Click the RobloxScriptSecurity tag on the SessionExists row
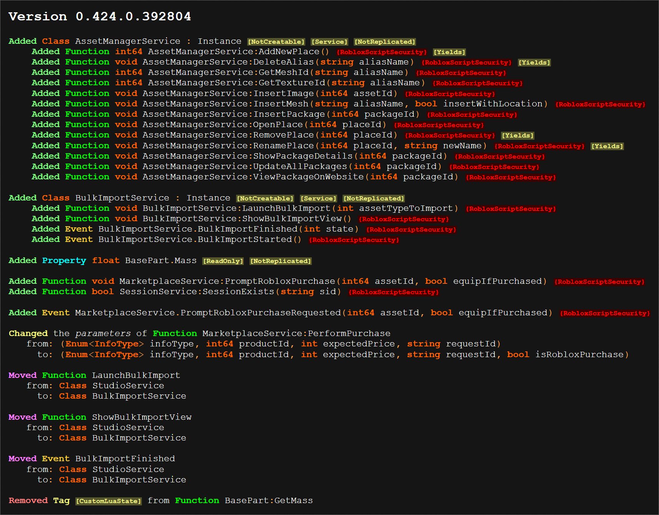This screenshot has height=515, width=659. (394, 292)
